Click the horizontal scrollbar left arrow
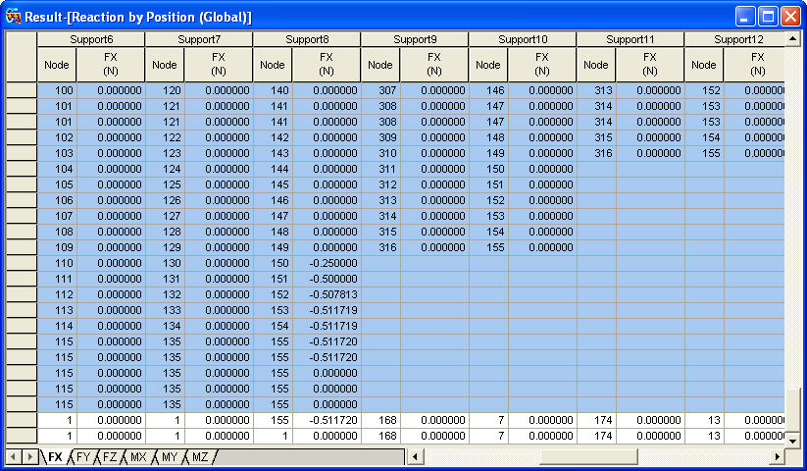This screenshot has height=471, width=807. click(x=415, y=457)
